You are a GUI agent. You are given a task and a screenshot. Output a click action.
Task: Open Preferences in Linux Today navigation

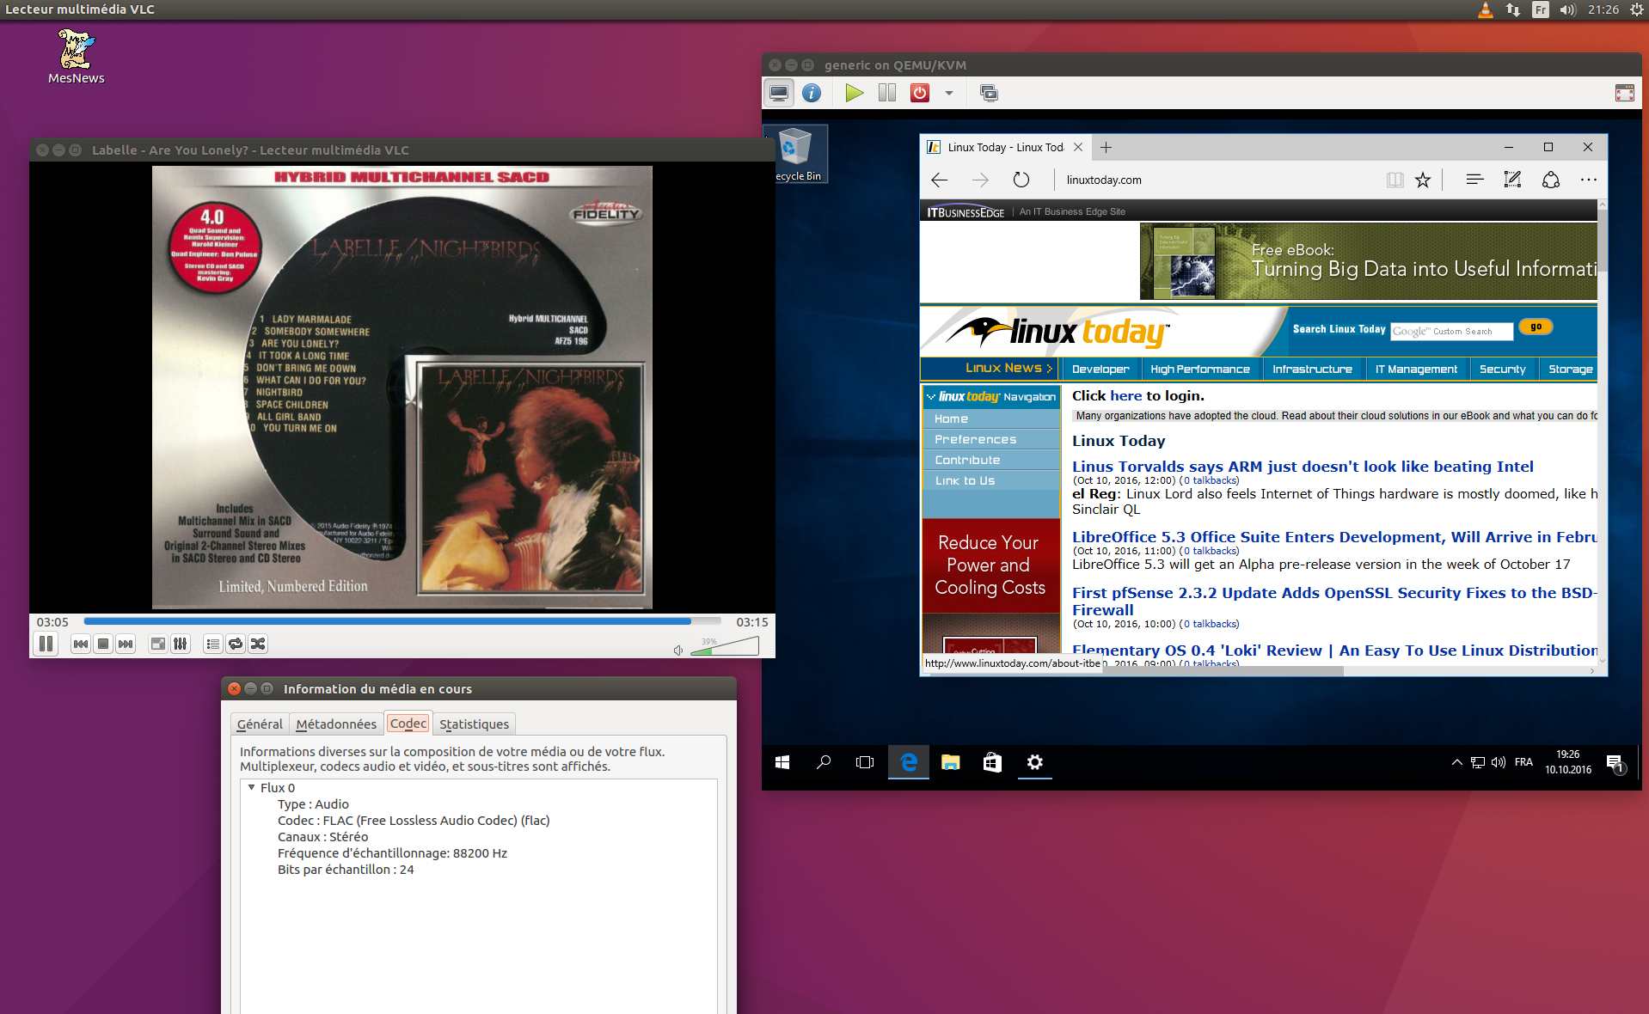pos(975,439)
